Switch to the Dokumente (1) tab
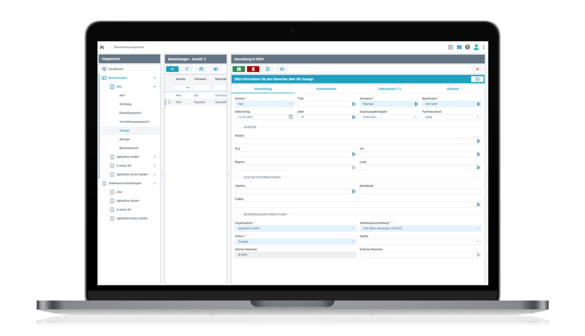This screenshot has width=585, height=336. [x=390, y=89]
